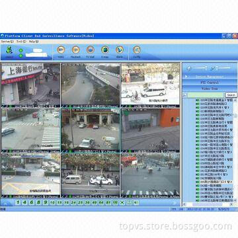Open the System menu

[x=7, y=41]
